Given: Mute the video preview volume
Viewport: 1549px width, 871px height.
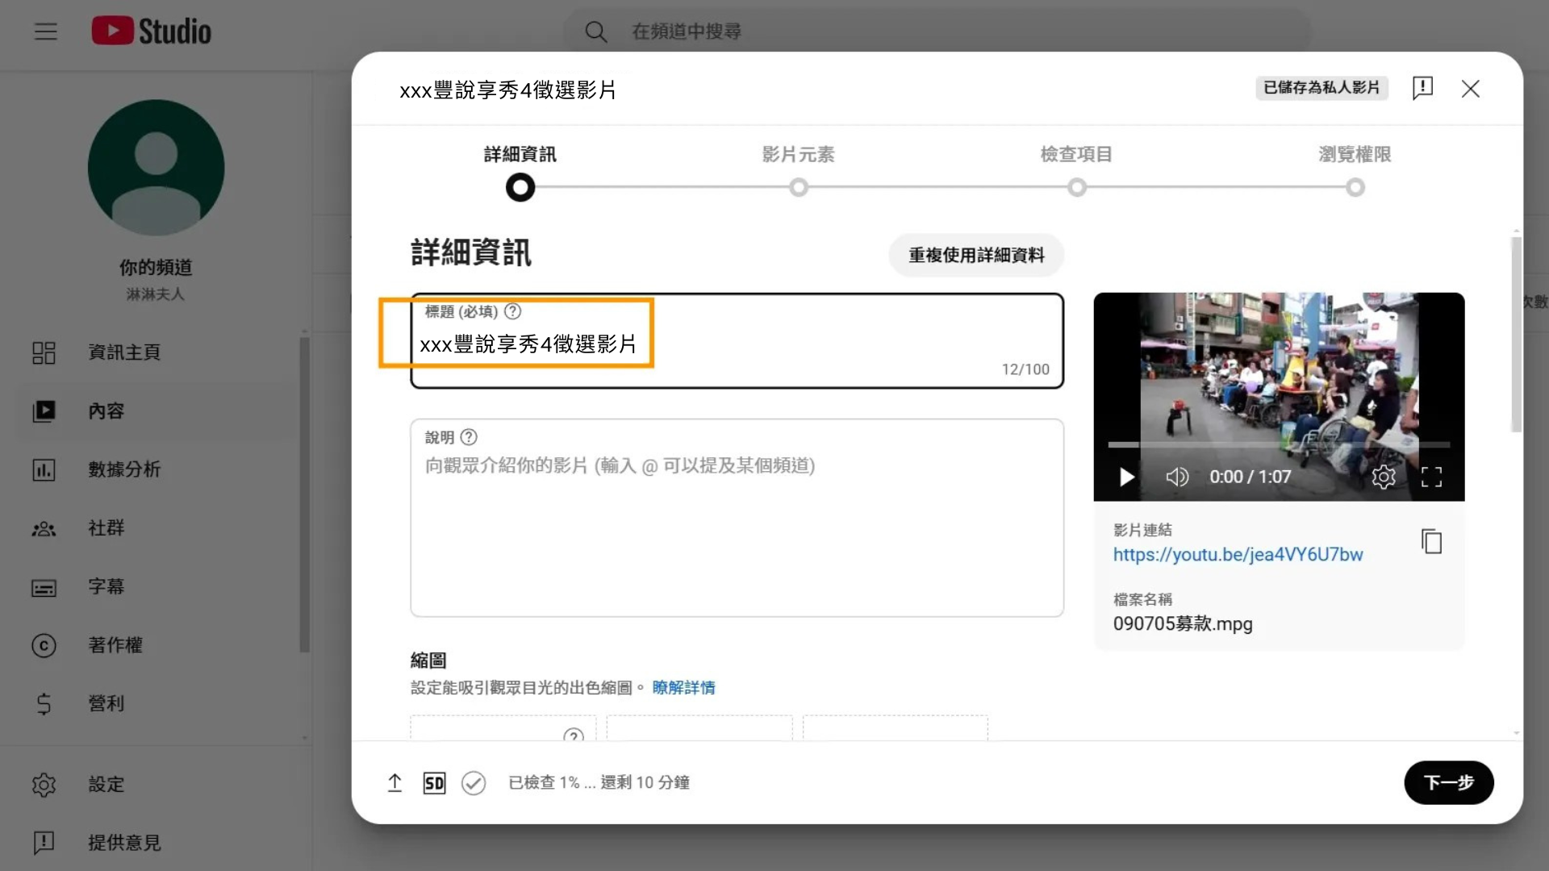Looking at the screenshot, I should point(1176,477).
